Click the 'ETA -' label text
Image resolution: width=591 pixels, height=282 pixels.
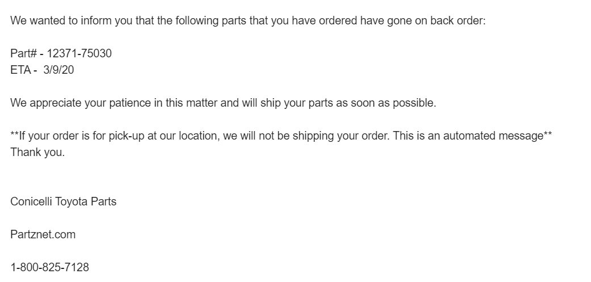pyautogui.click(x=23, y=70)
